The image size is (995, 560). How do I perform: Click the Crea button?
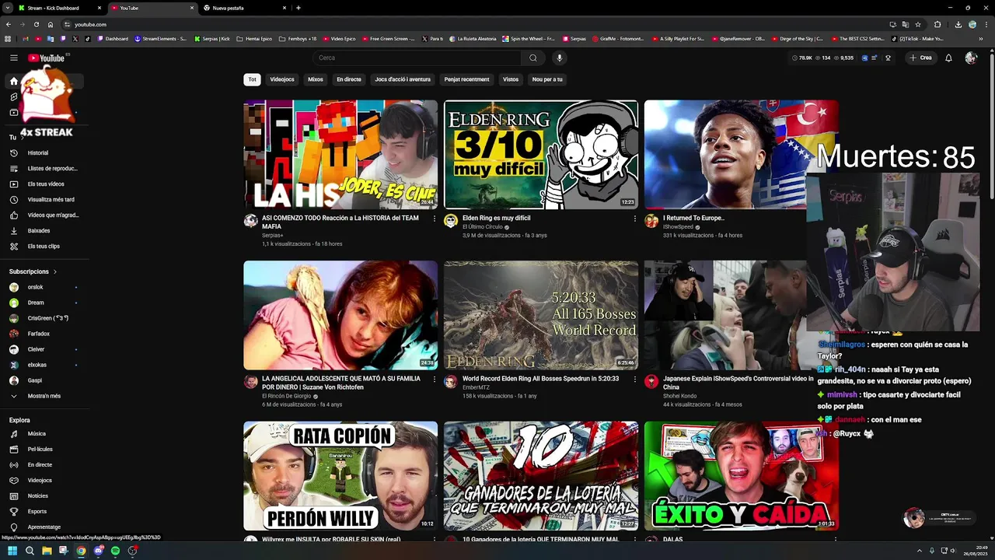[920, 58]
